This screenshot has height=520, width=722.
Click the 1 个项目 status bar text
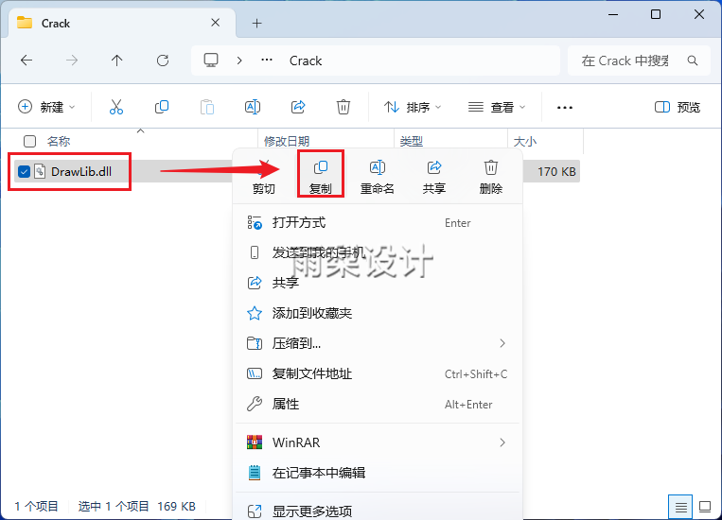point(36,506)
